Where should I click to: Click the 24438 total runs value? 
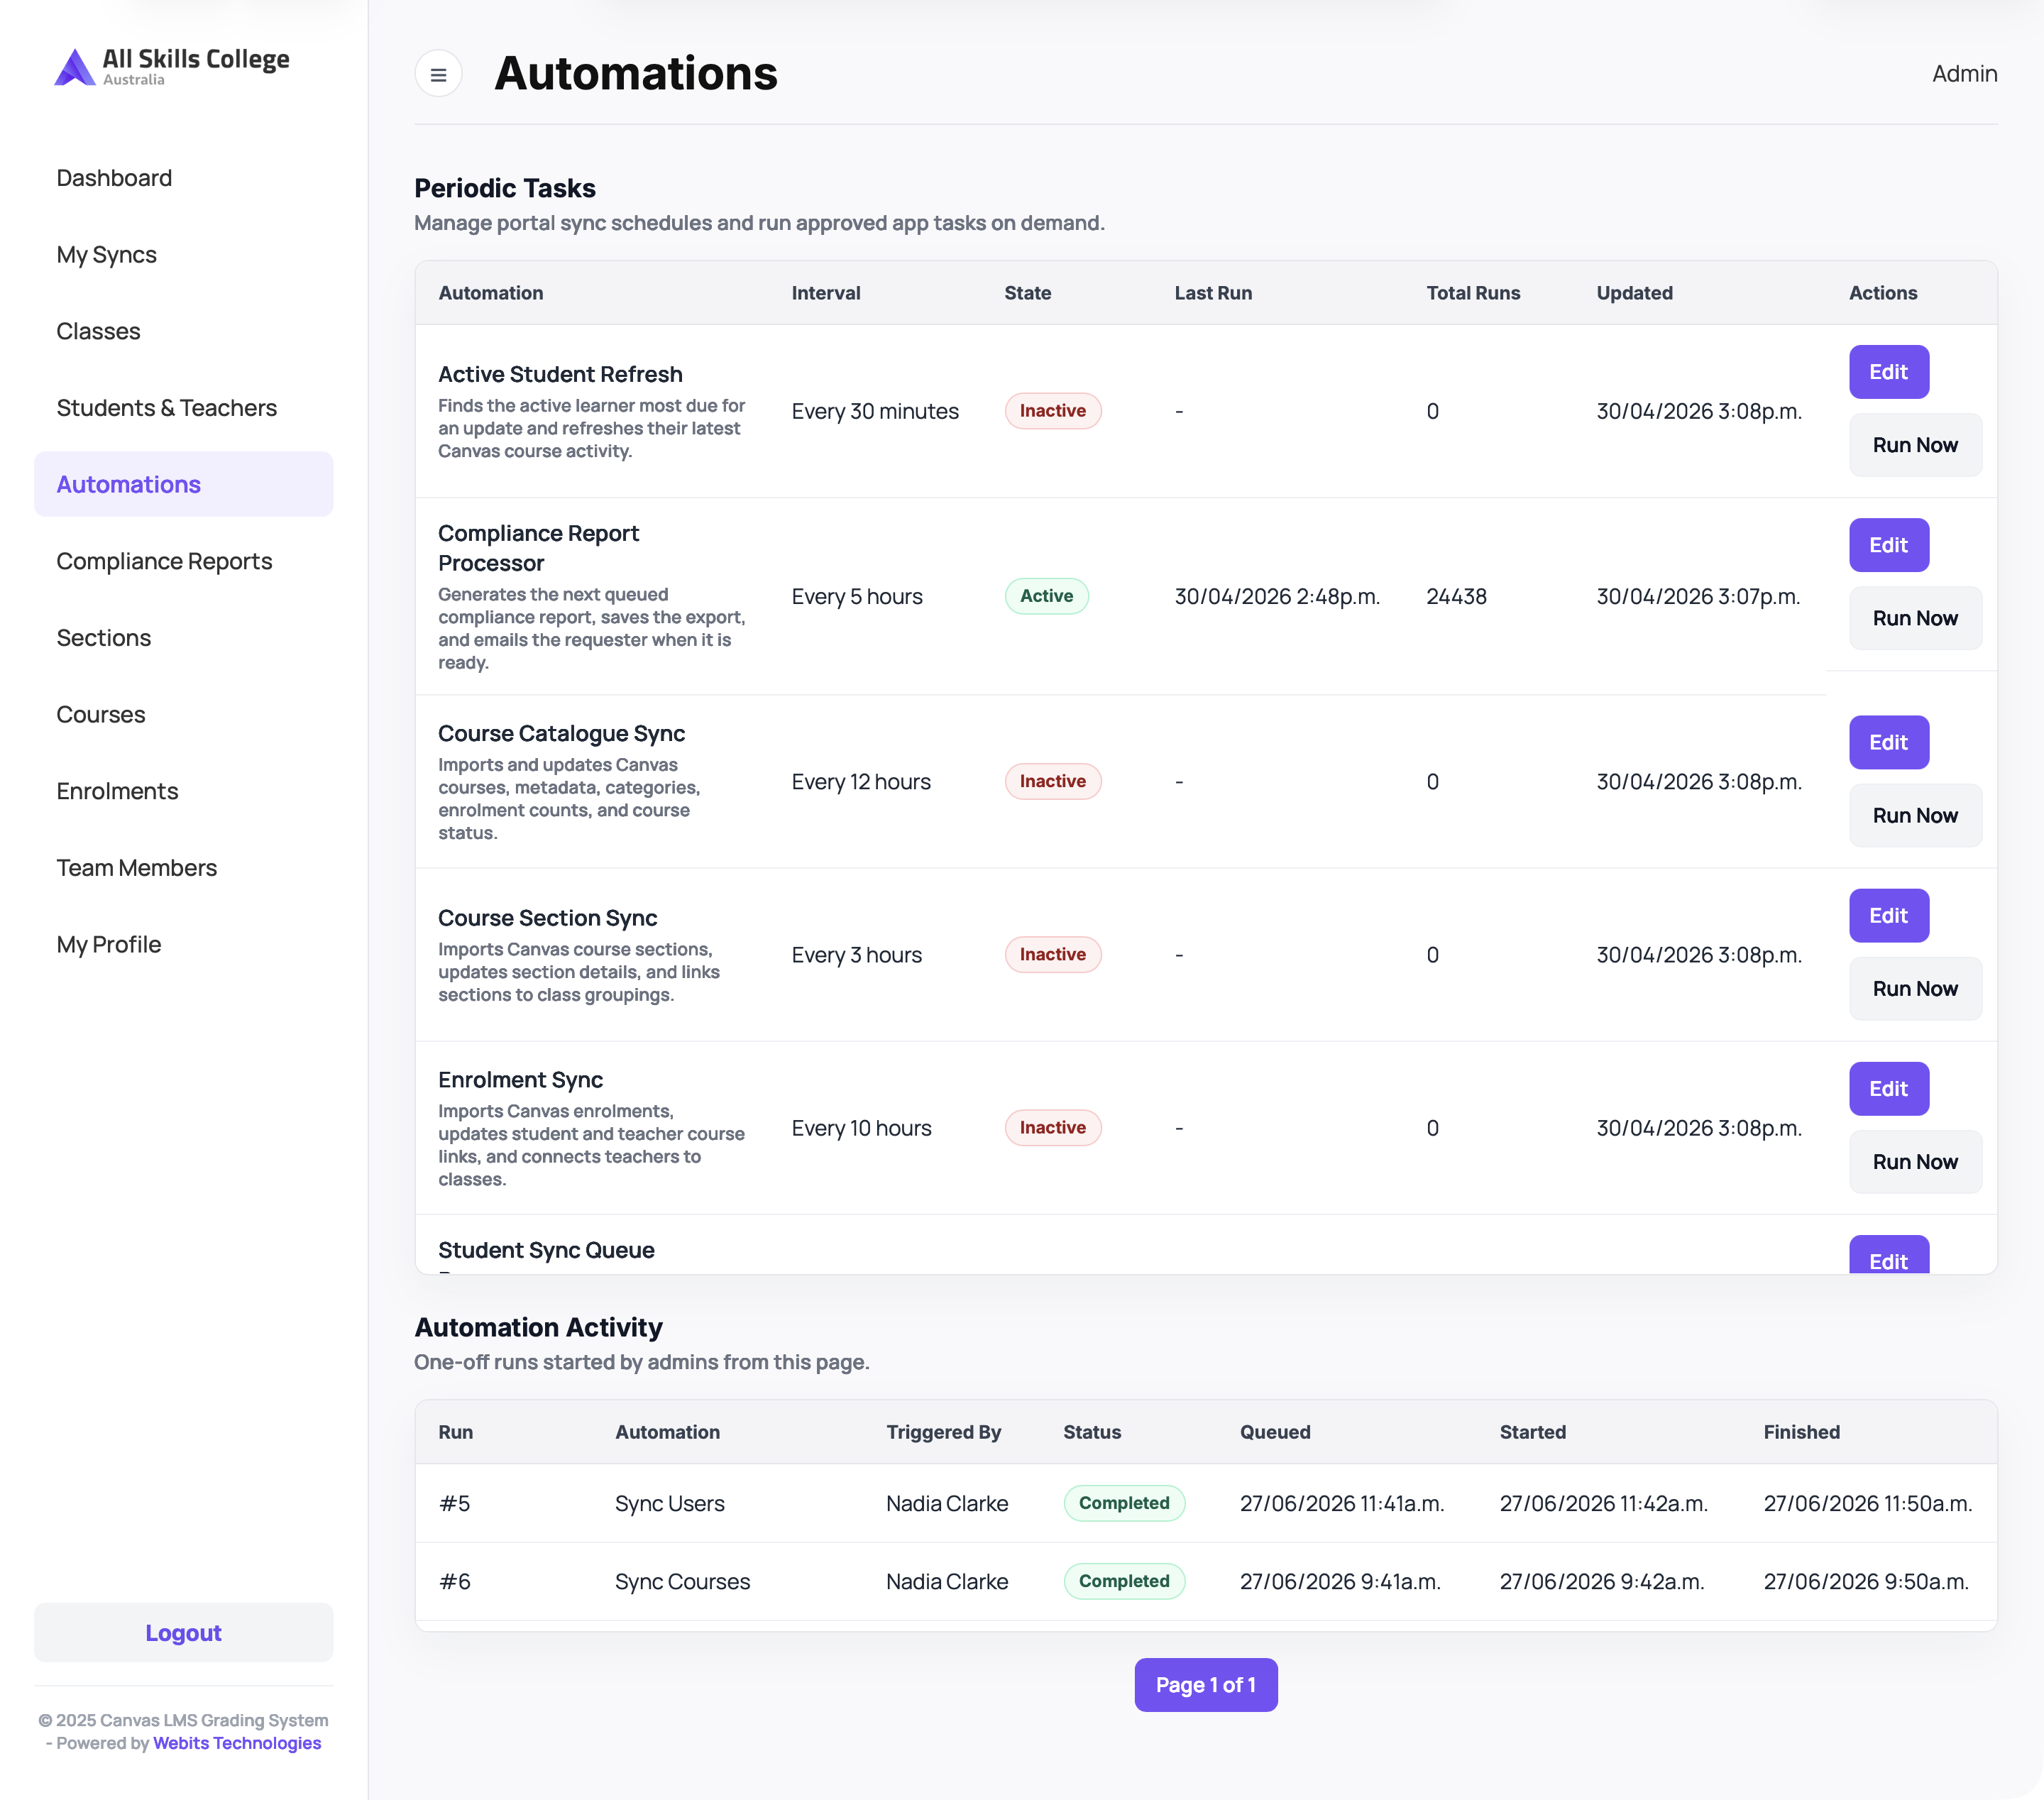(x=1456, y=597)
